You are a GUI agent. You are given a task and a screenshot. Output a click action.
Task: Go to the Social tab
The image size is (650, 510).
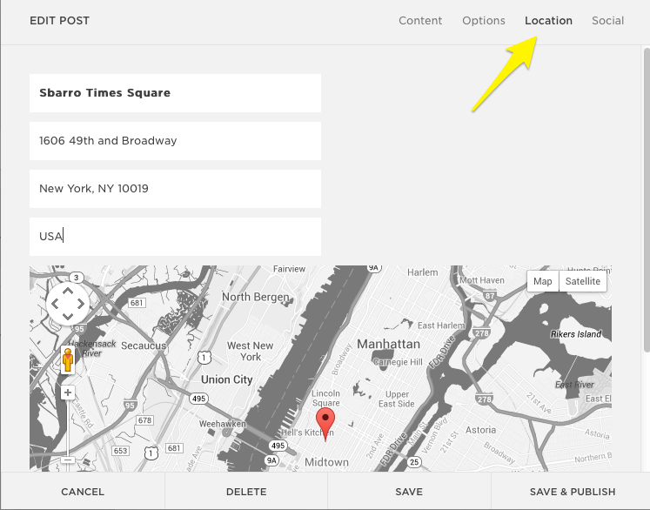pos(607,21)
